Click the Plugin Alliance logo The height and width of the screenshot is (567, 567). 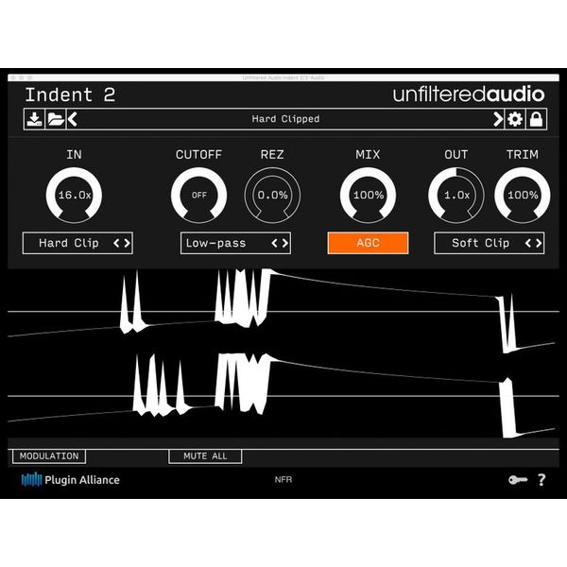click(x=71, y=480)
